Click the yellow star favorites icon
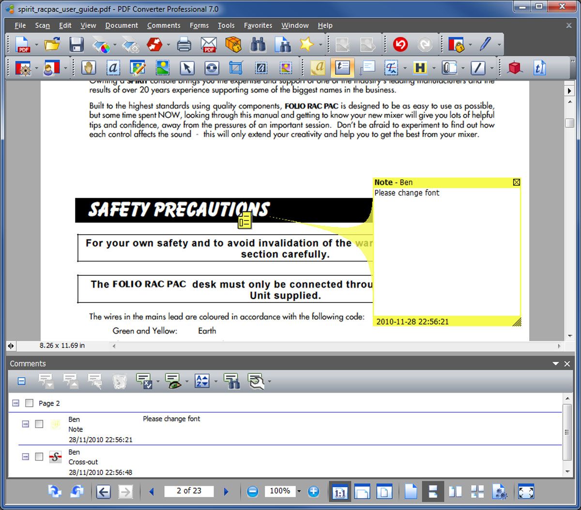This screenshot has width=581, height=510. tap(306, 45)
